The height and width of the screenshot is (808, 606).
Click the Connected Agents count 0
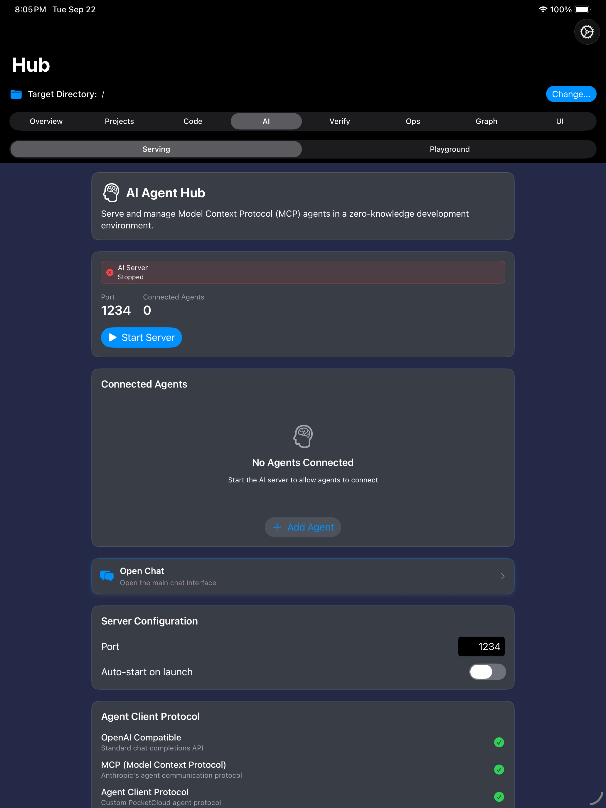tap(147, 311)
